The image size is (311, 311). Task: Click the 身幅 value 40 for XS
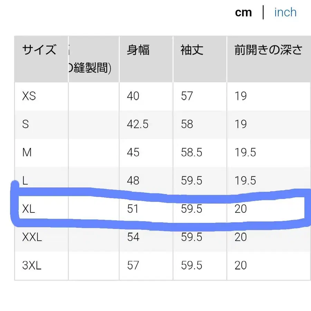pos(132,96)
